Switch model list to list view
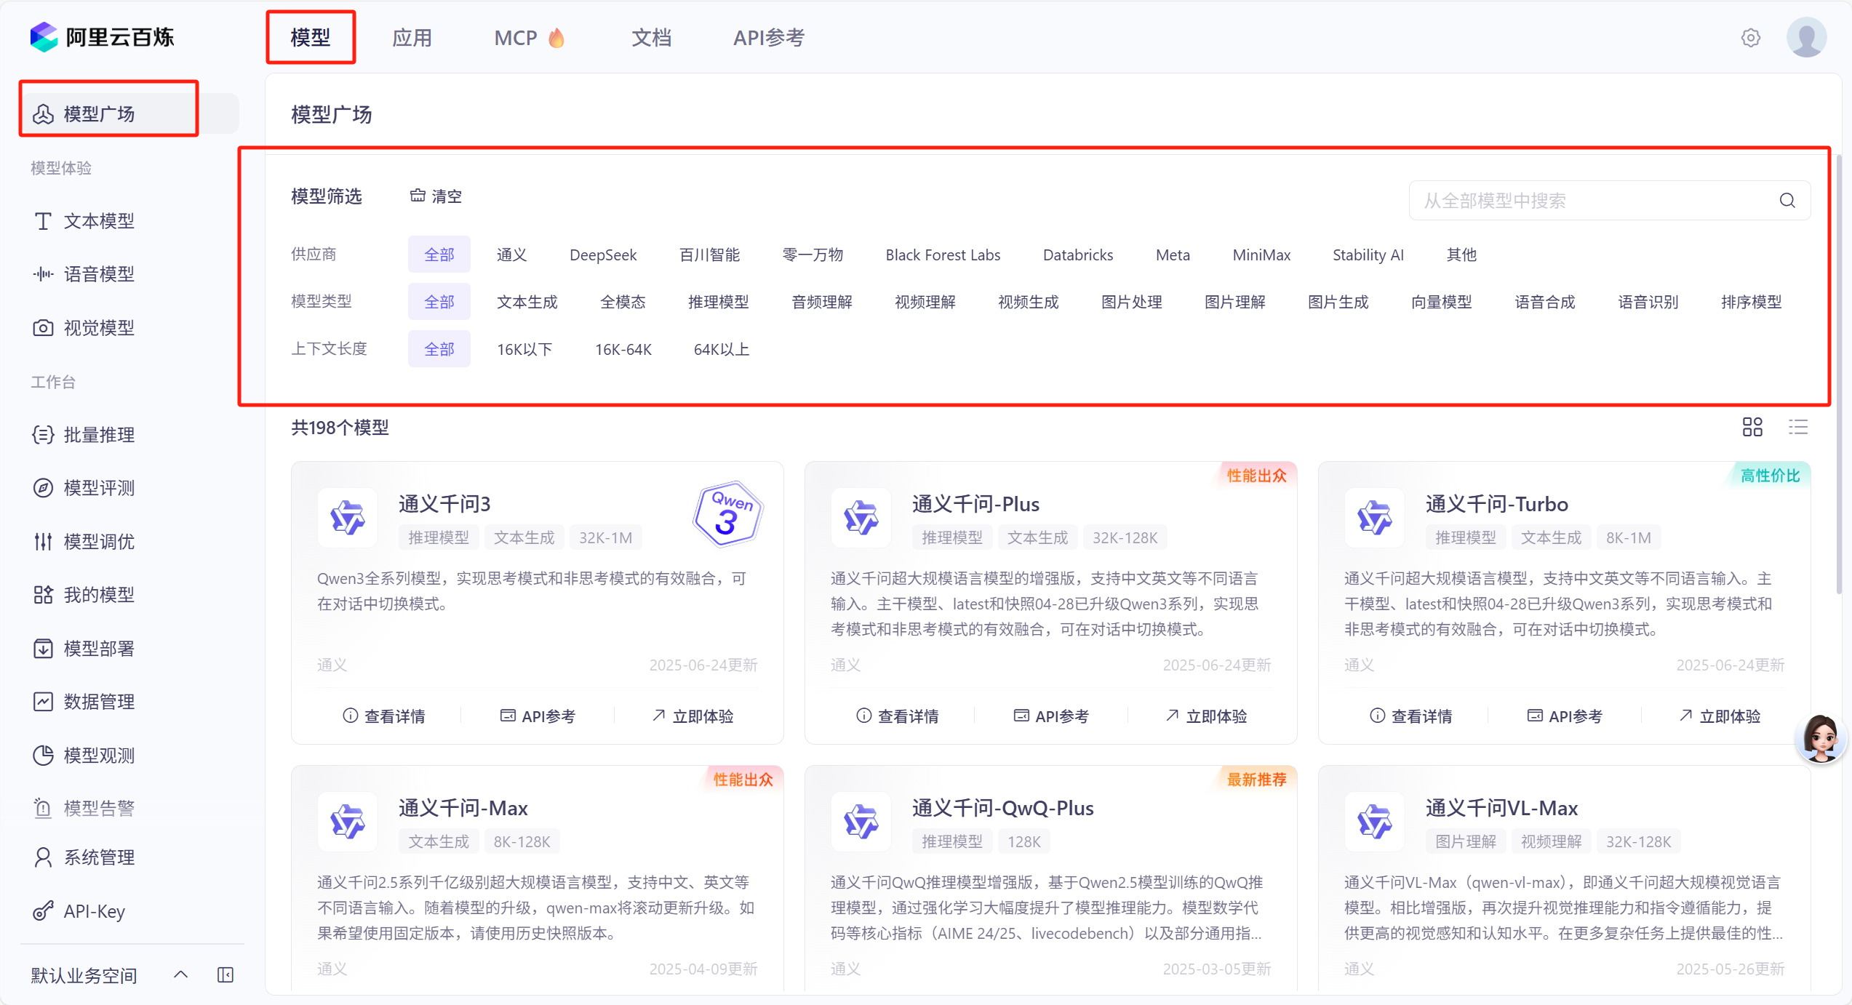The width and height of the screenshot is (1852, 1005). (1798, 427)
